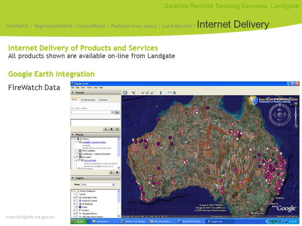Open the View Core dropdown
The height and width of the screenshot is (226, 302).
(114, 185)
